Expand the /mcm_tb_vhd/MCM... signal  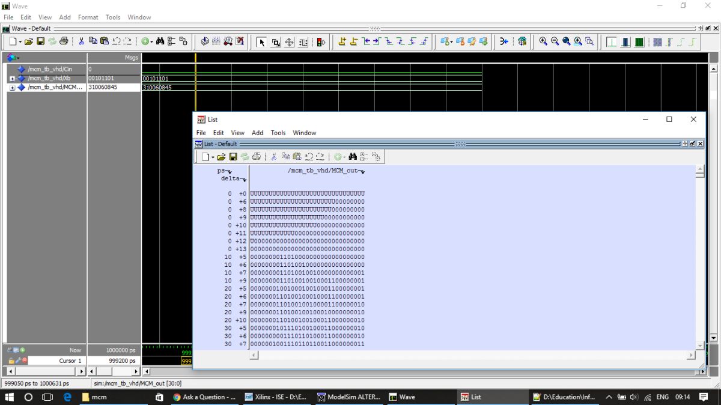coord(12,88)
